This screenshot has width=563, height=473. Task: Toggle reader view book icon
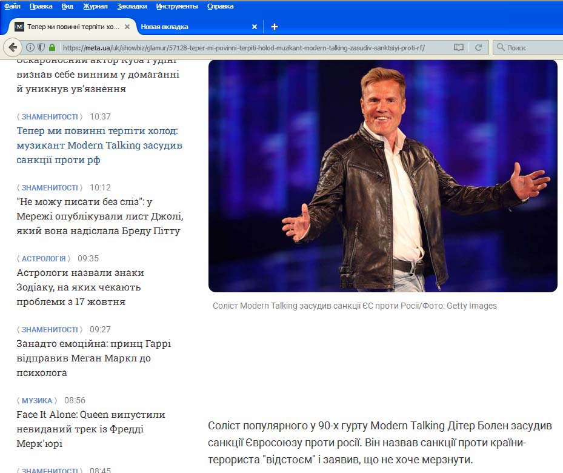click(459, 47)
